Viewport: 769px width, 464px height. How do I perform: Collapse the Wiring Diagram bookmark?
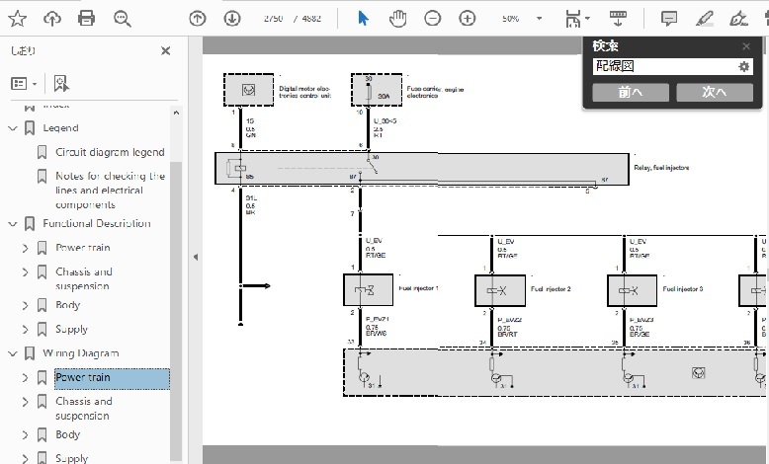[x=13, y=353]
